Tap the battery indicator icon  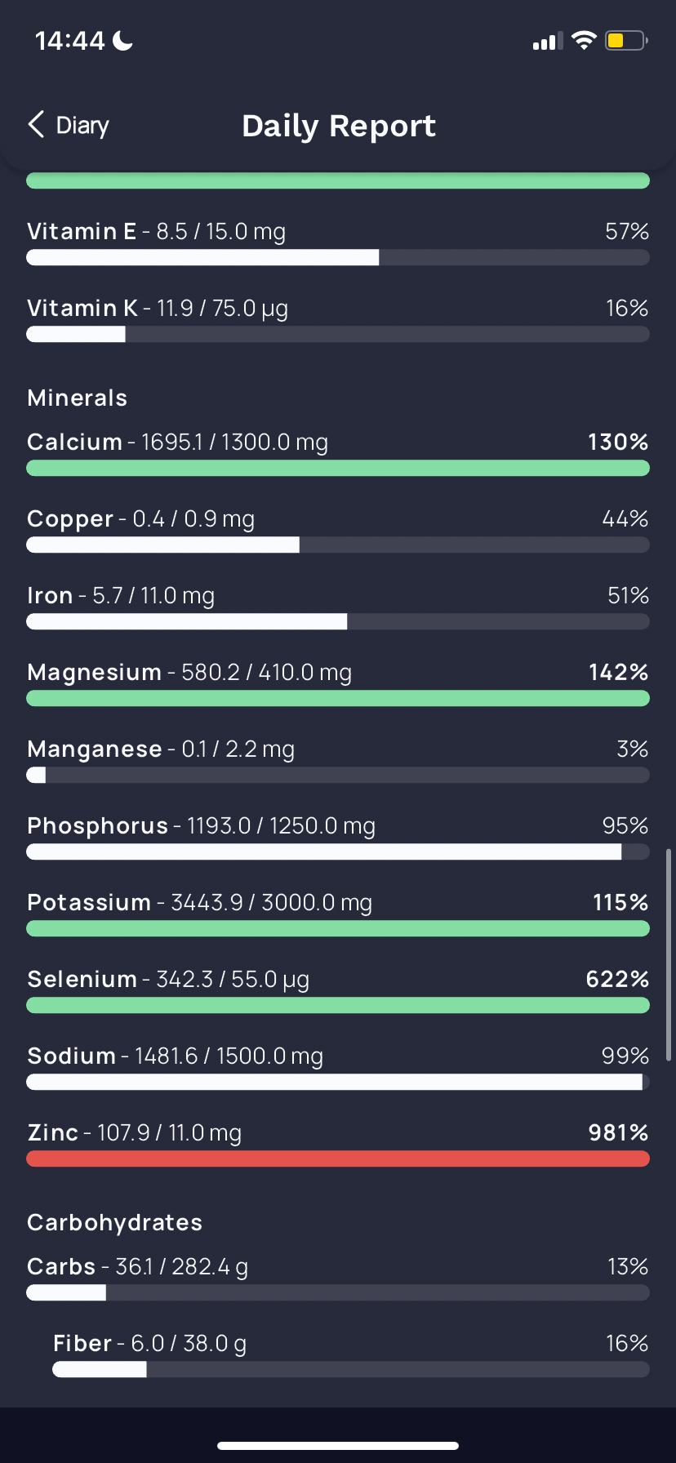tap(626, 40)
